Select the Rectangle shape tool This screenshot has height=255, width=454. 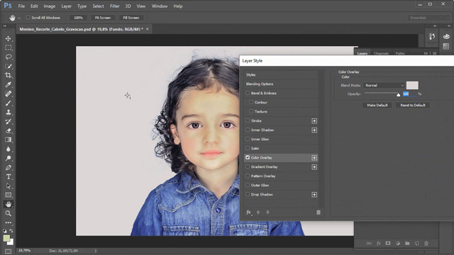tap(8, 195)
